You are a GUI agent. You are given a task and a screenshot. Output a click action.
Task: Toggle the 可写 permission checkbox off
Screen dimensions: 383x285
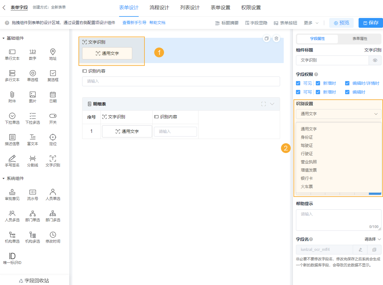coord(298,92)
